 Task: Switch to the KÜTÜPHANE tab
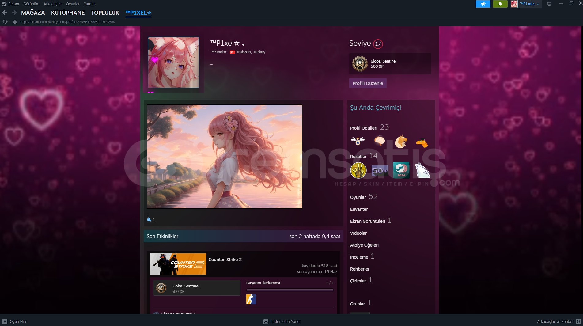(x=68, y=13)
